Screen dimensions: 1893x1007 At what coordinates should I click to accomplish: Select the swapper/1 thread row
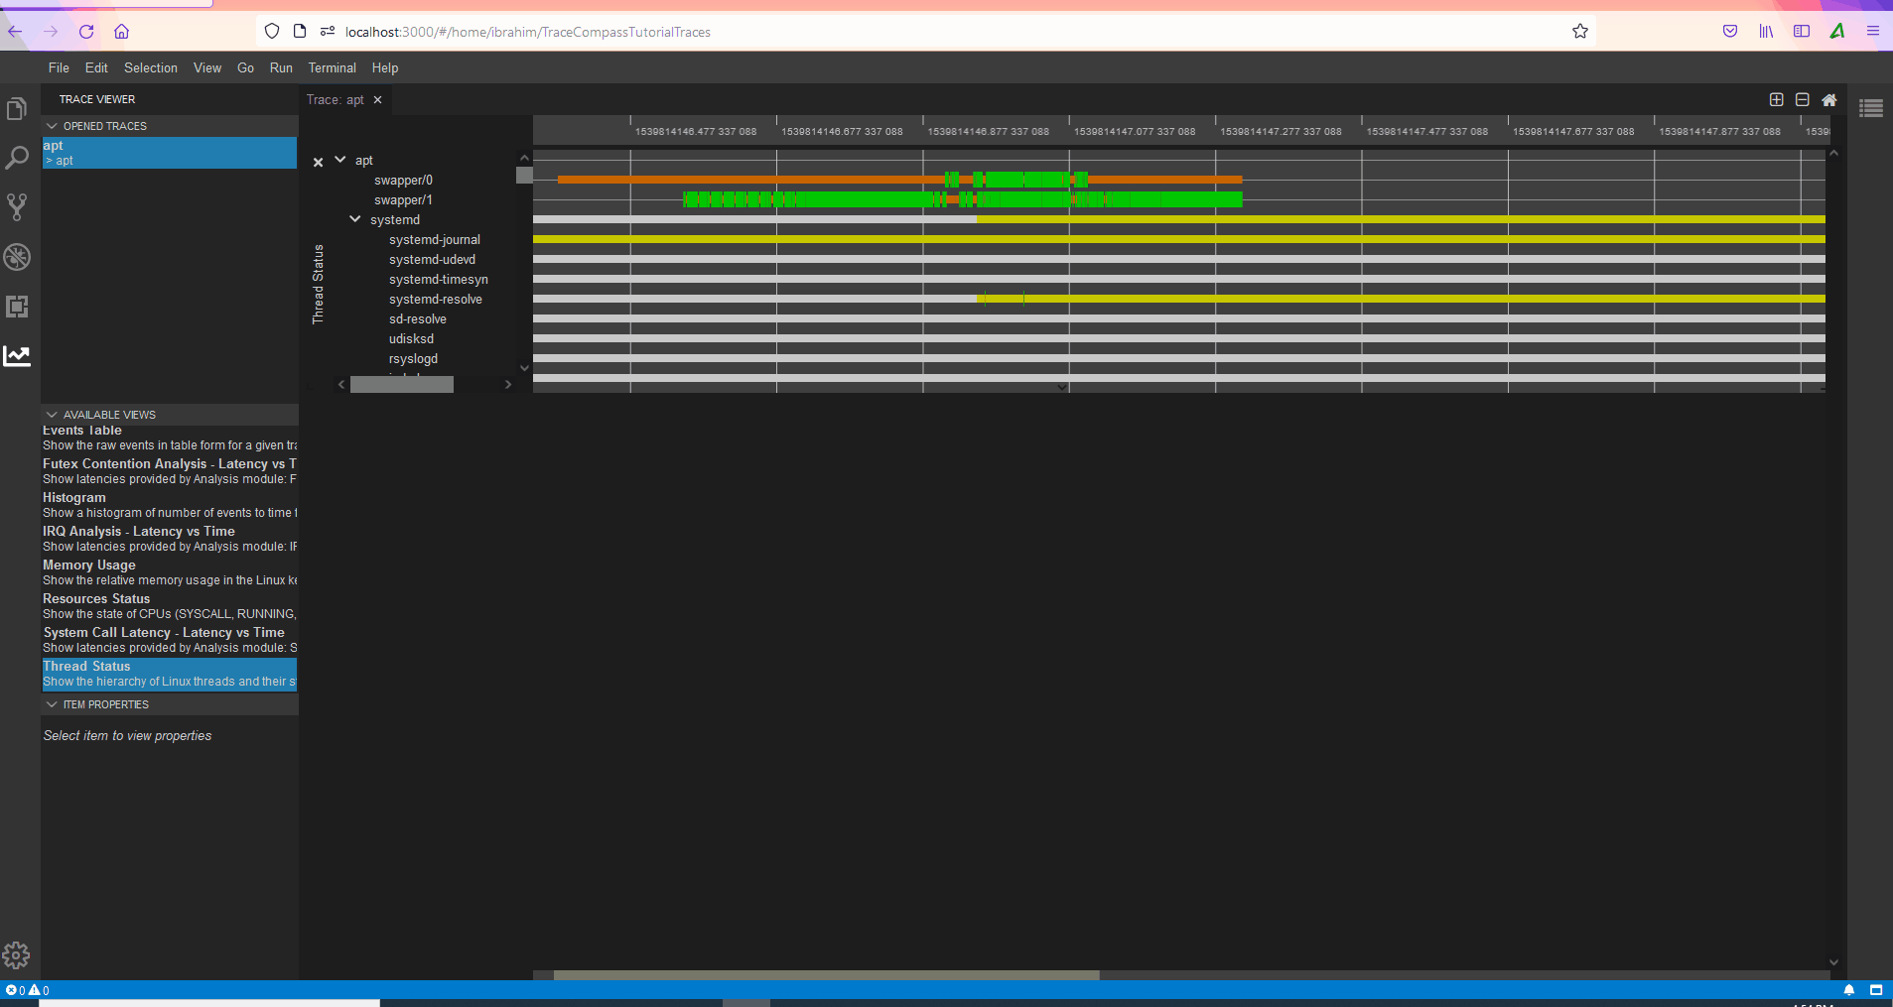[403, 199]
